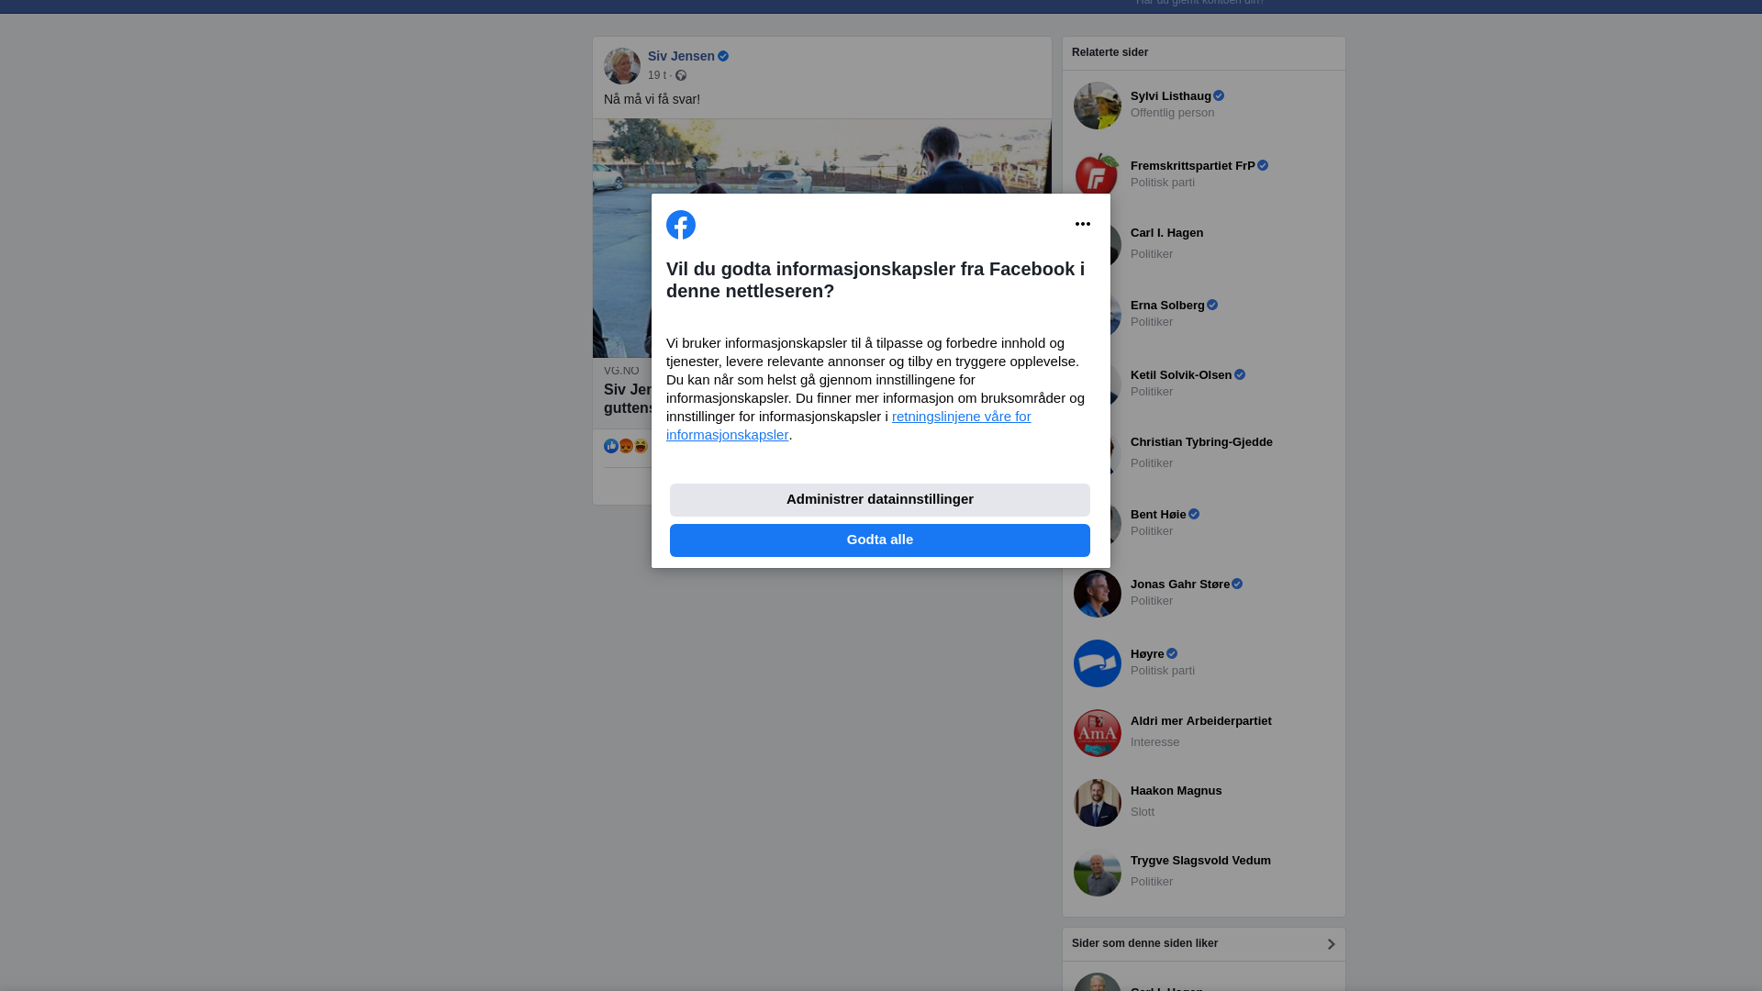Click verified badge beside Jonas Gahr Støre
The height and width of the screenshot is (991, 1762).
tap(1237, 585)
